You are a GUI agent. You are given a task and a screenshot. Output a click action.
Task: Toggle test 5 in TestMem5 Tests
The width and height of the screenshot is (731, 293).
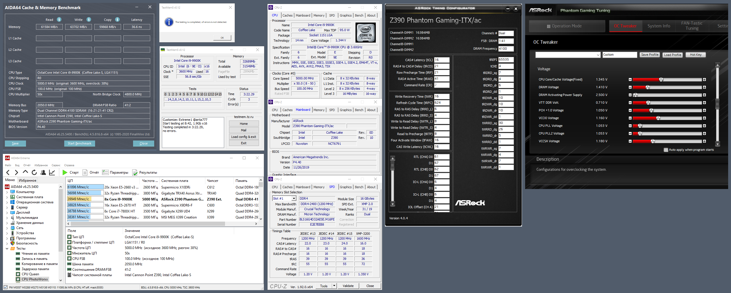(x=184, y=94)
